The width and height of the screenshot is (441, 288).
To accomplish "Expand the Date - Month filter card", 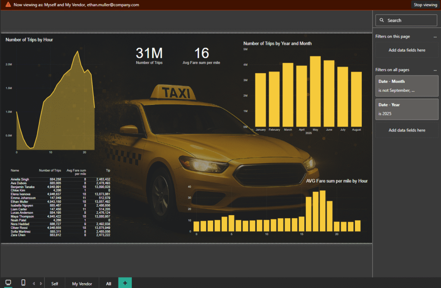I will (x=407, y=86).
